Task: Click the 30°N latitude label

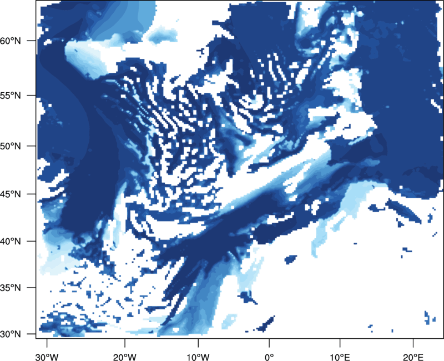Action: [x=11, y=334]
